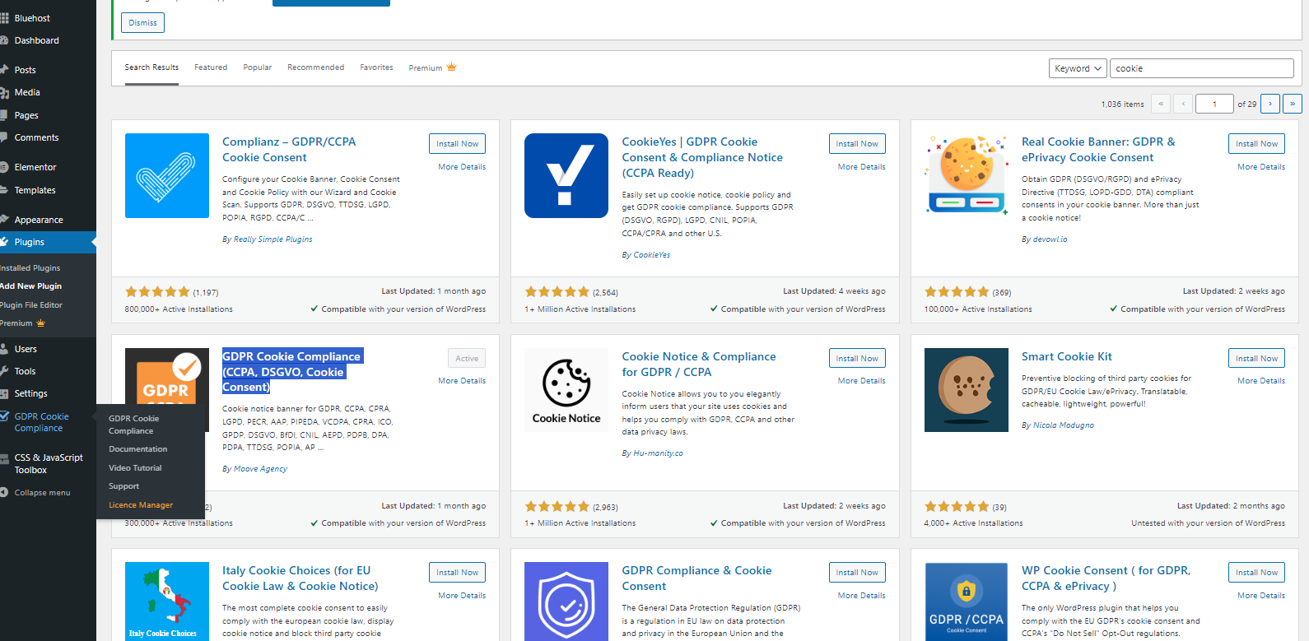Click the Tools wrench icon
The height and width of the screenshot is (641, 1309).
(x=4, y=371)
